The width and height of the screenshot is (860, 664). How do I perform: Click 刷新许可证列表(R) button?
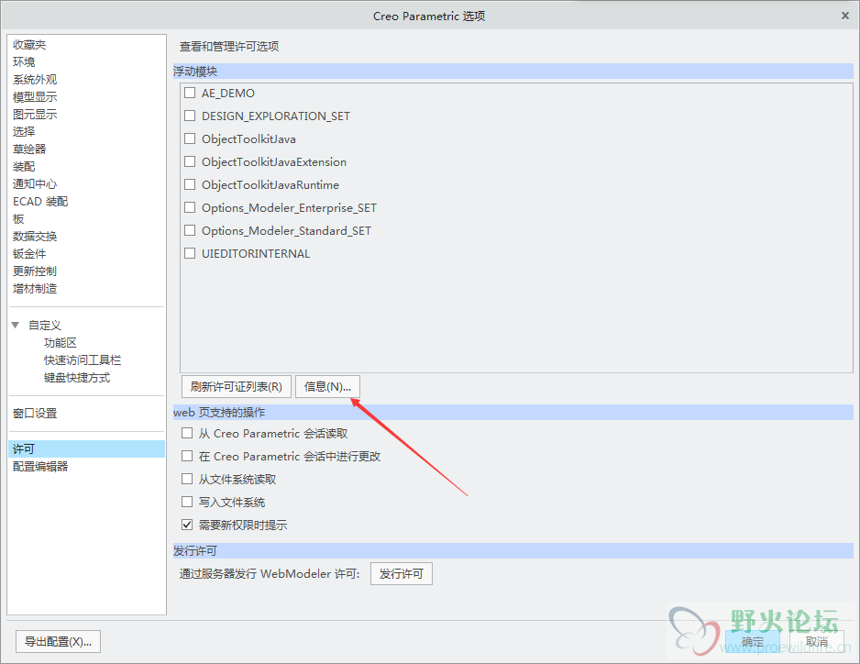pos(237,387)
